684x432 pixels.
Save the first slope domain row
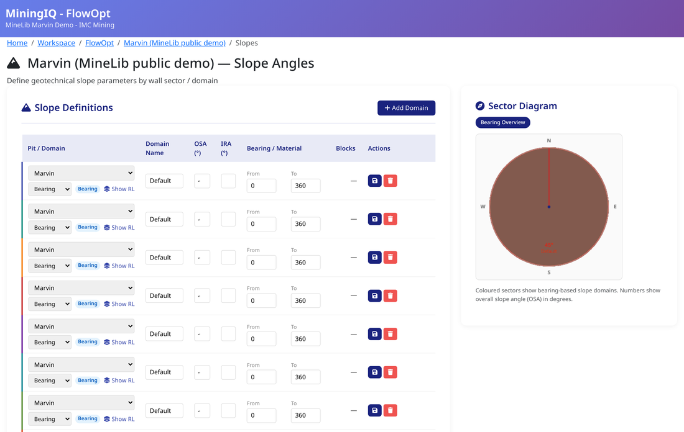pyautogui.click(x=375, y=181)
